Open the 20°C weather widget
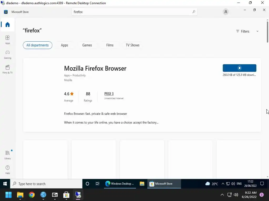This screenshot has height=201, width=269. point(211,184)
